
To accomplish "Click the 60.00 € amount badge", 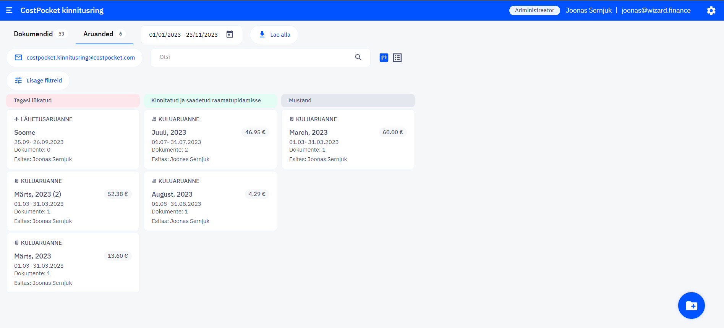I will click(393, 132).
